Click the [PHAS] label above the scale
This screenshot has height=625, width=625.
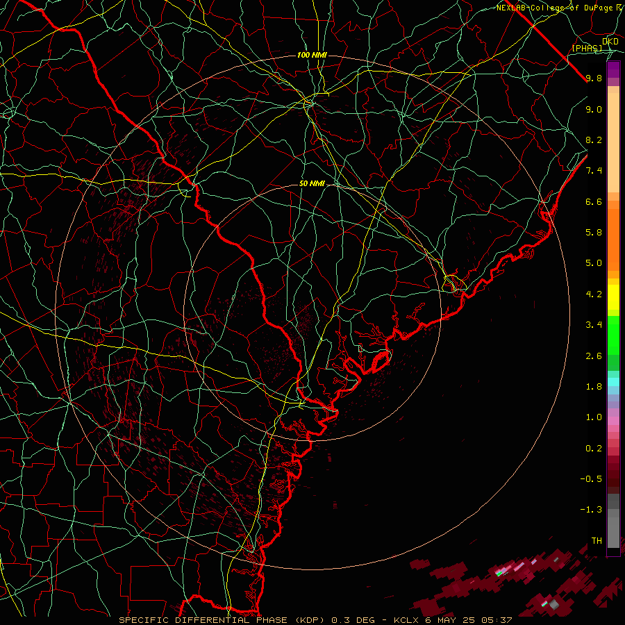587,48
